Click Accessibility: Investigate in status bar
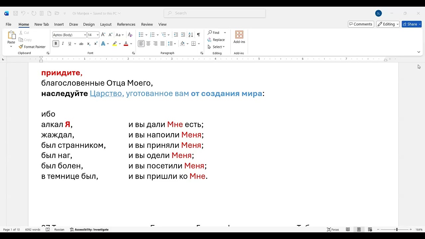The height and width of the screenshot is (239, 425). [x=89, y=229]
